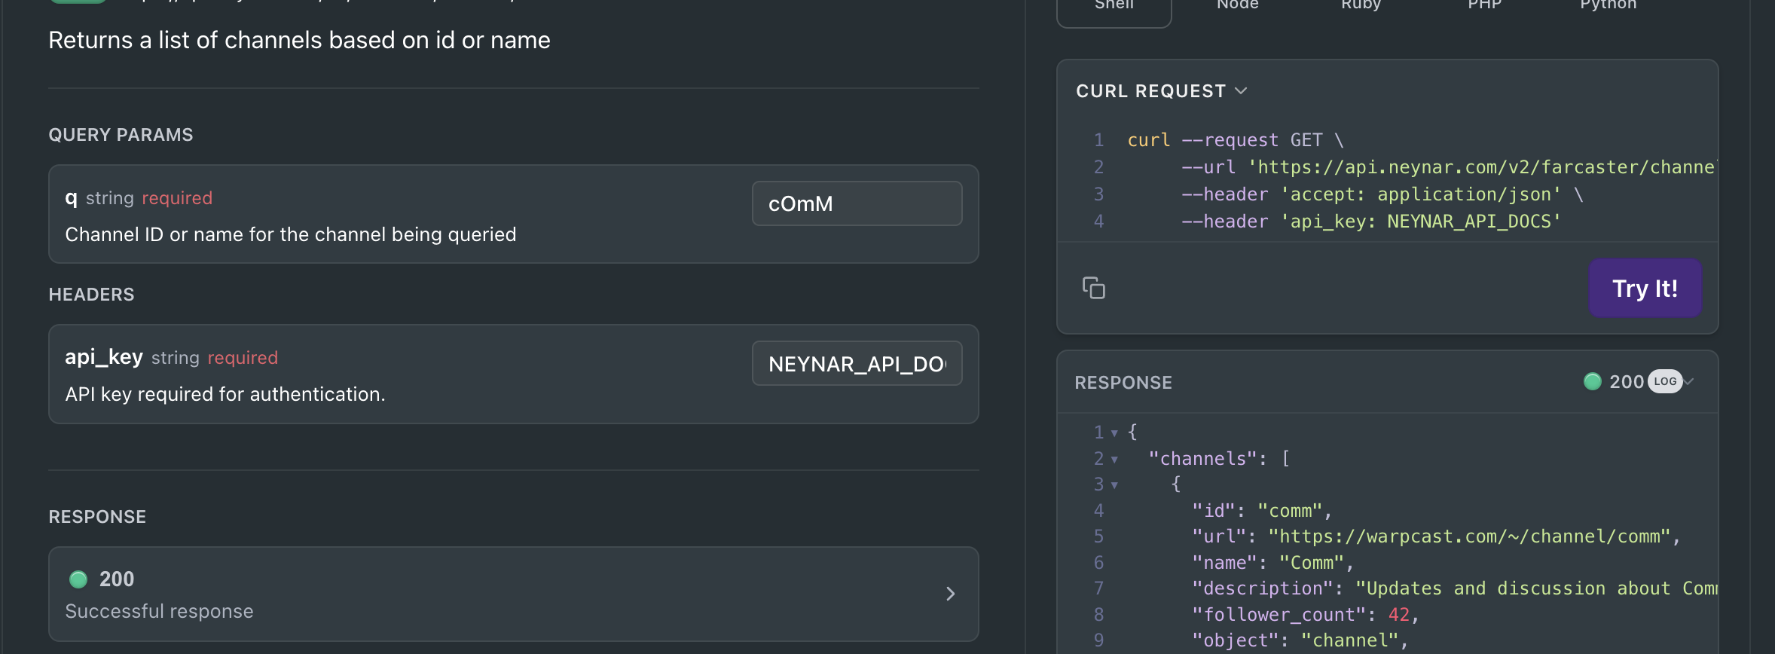Collapse the JSON root object on line 1
Screen dimensions: 1775x654
coord(1114,433)
